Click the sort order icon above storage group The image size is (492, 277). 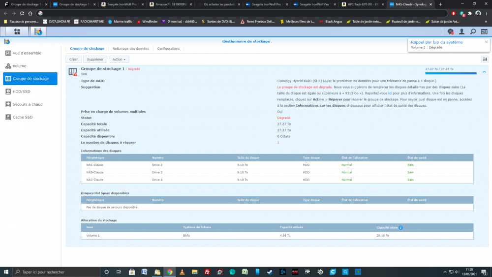pos(484,59)
